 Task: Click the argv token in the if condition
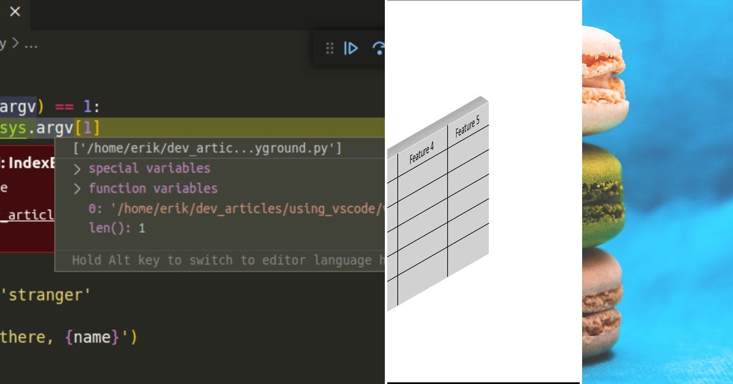[15, 106]
